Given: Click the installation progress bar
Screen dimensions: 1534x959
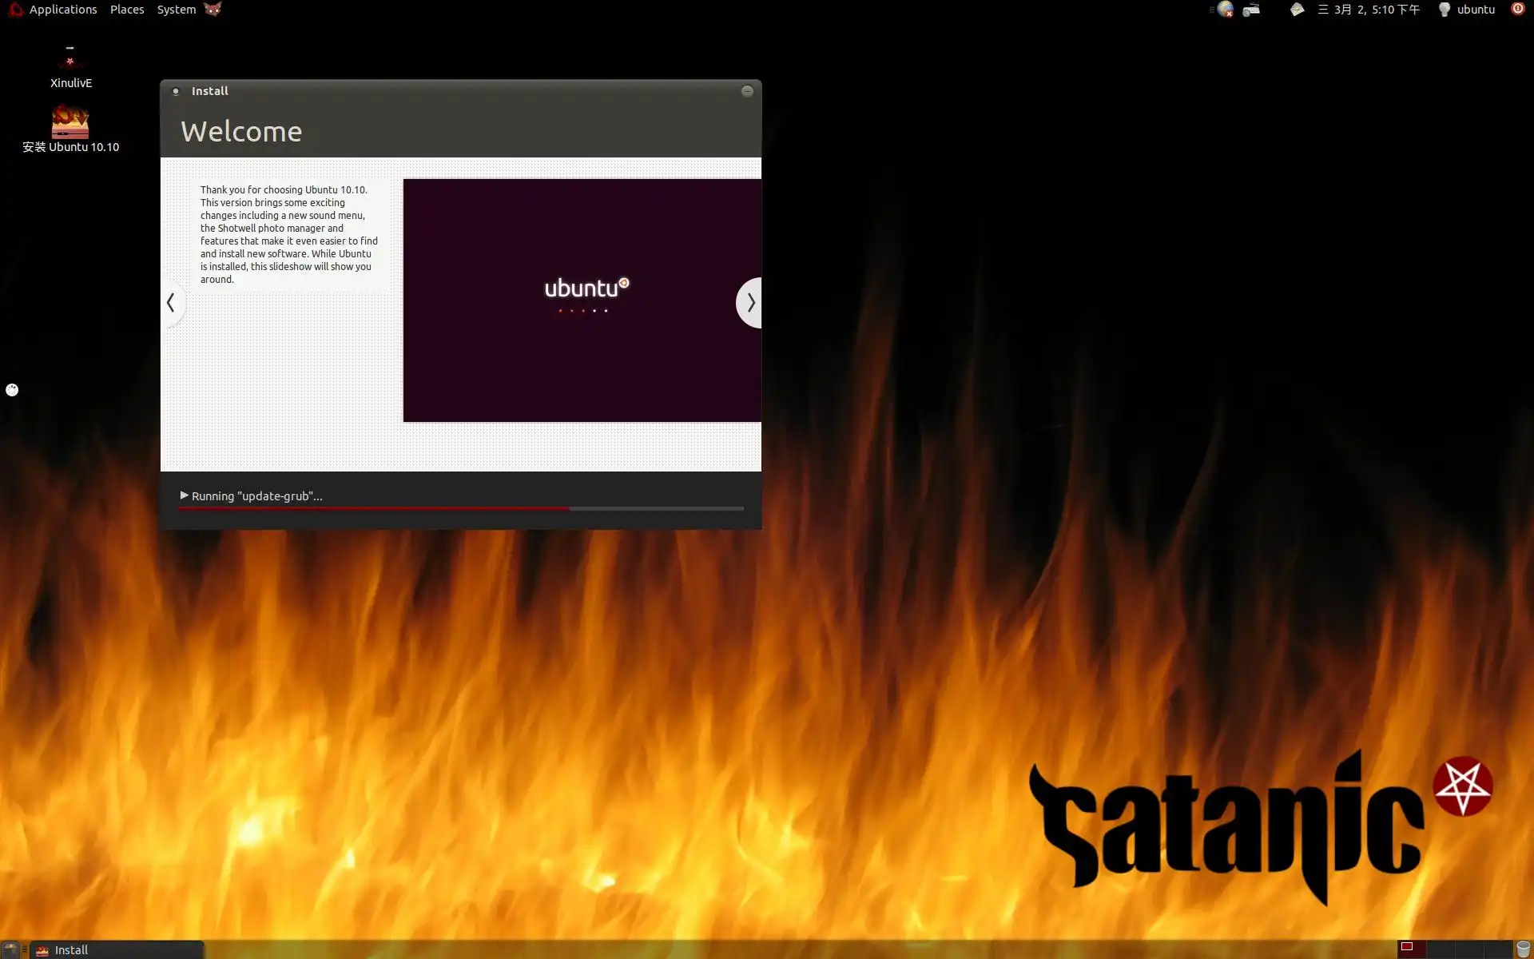Looking at the screenshot, I should point(461,508).
